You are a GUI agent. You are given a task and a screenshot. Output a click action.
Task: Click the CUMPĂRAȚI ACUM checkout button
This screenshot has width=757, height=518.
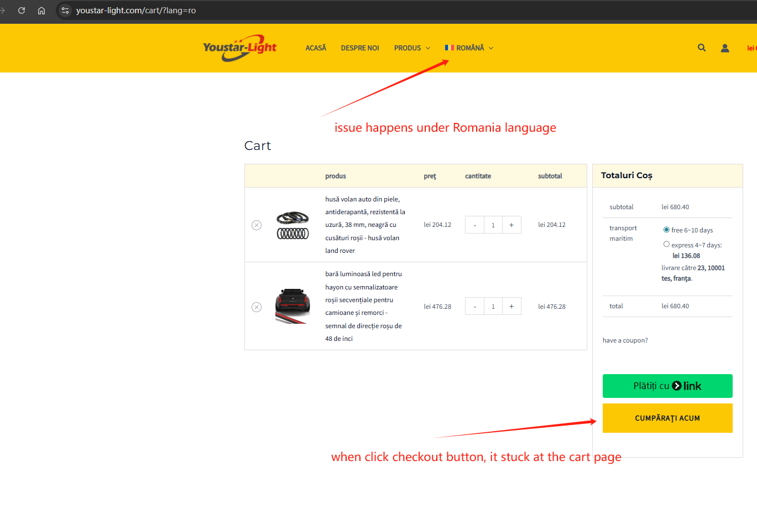(x=667, y=418)
